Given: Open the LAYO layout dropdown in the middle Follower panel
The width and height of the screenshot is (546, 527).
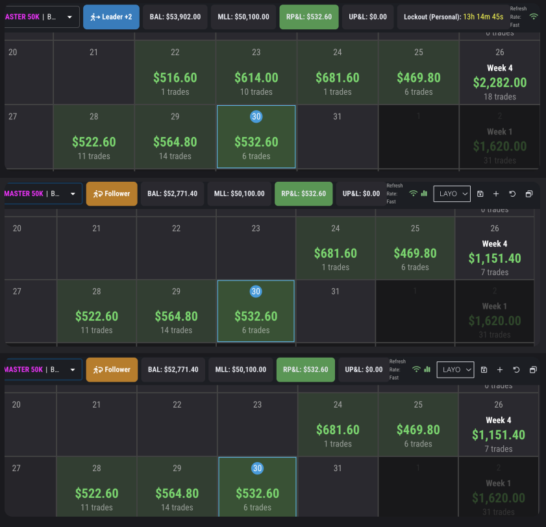Looking at the screenshot, I should click(x=452, y=193).
